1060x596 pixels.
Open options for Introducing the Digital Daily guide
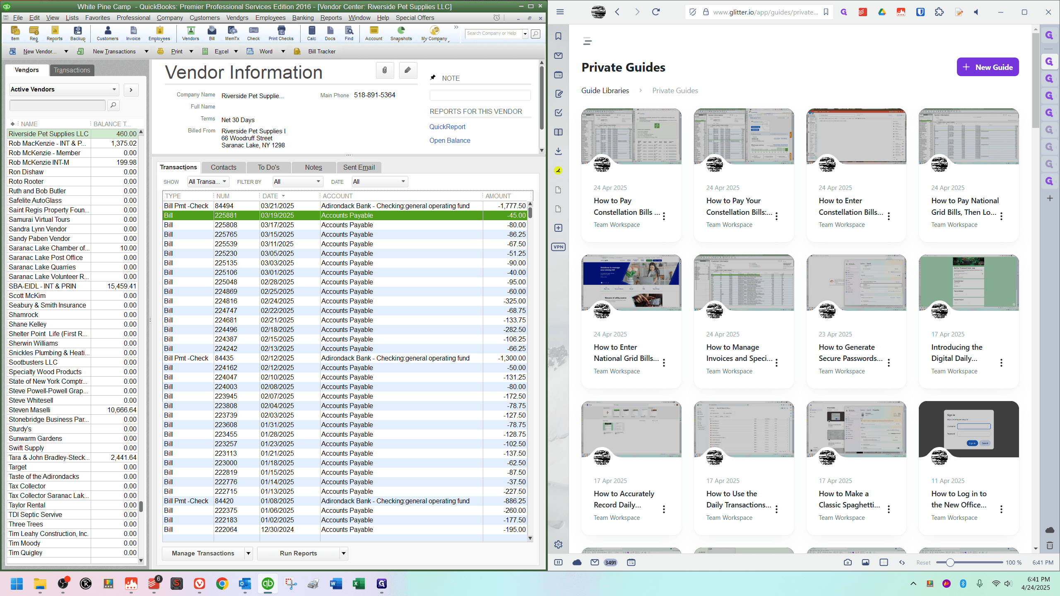[x=1001, y=363]
